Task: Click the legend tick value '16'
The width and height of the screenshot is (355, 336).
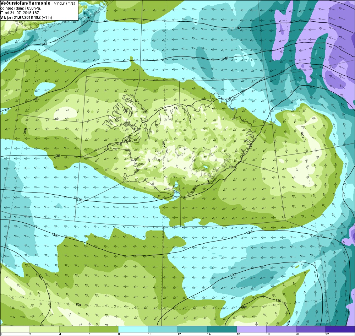Action: click(239, 334)
